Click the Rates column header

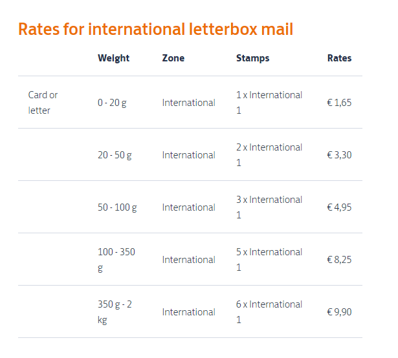point(339,58)
